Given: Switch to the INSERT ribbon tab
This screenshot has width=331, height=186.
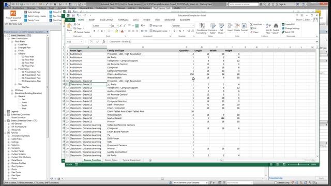Looking at the screenshot, I should (92, 20).
